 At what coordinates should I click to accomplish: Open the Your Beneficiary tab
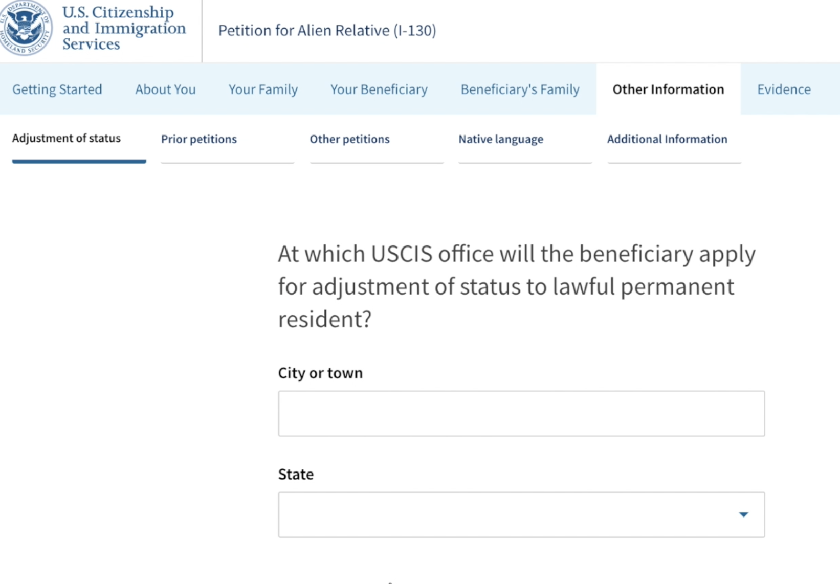(379, 89)
